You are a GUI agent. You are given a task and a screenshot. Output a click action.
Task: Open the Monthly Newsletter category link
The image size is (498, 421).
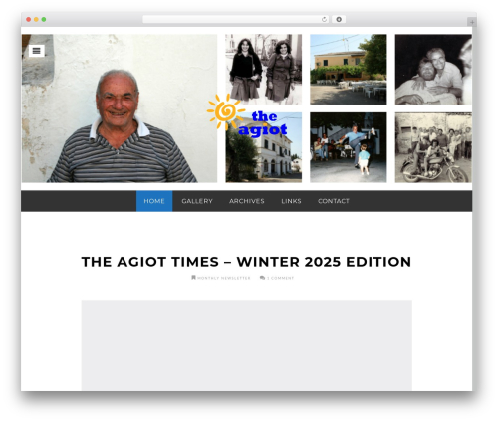click(x=224, y=278)
